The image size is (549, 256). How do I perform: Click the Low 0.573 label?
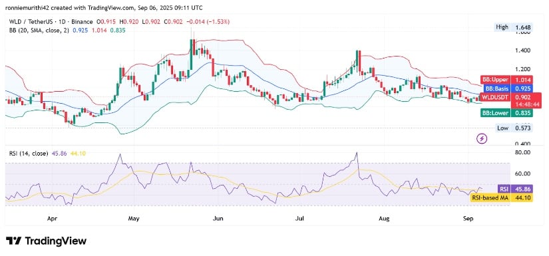514,128
